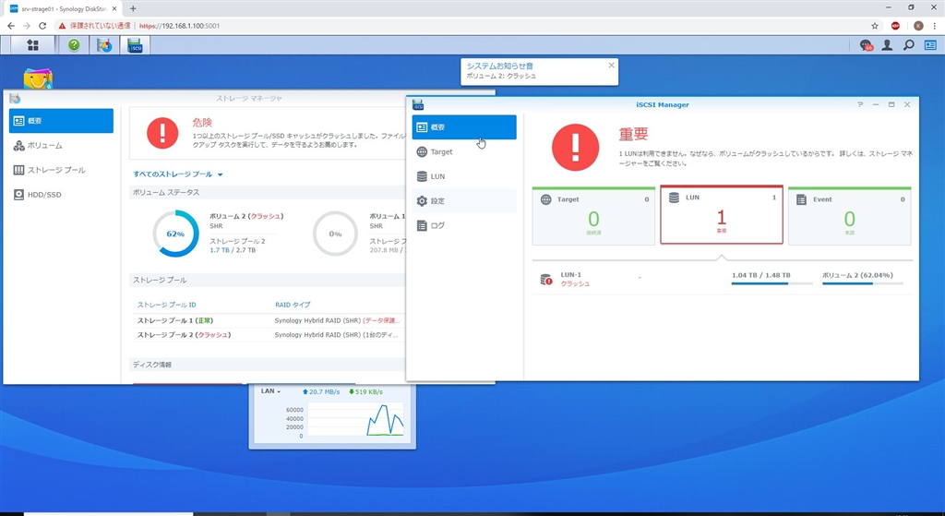
Task: Open the Event summary card
Action: point(850,216)
